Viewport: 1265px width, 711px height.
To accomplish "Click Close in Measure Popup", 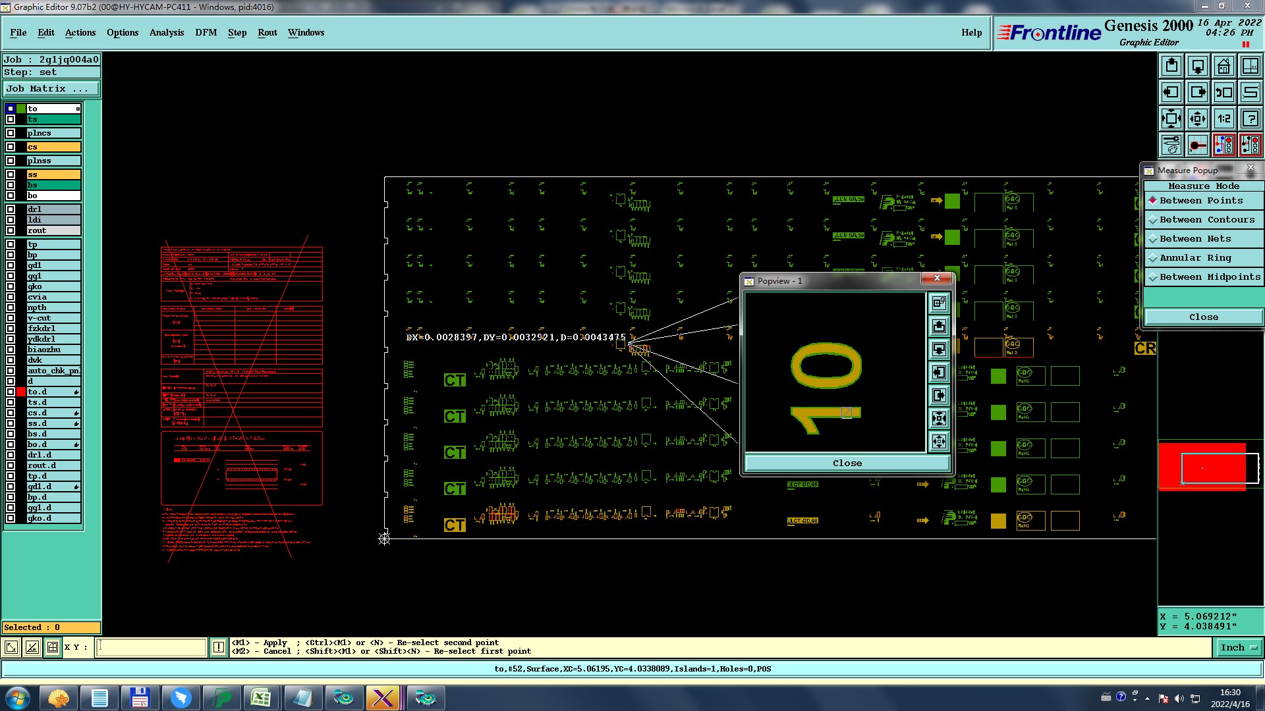I will tap(1203, 317).
